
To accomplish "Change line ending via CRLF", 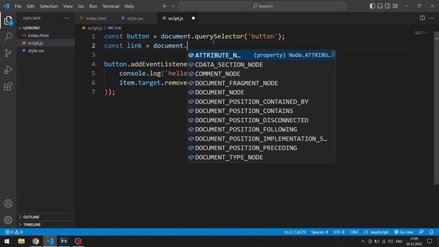I will tap(354, 232).
